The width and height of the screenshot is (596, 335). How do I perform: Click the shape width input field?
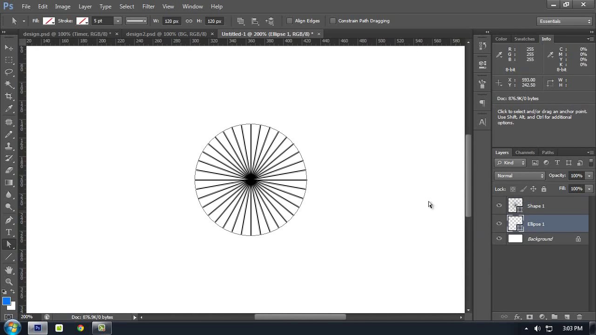click(172, 21)
